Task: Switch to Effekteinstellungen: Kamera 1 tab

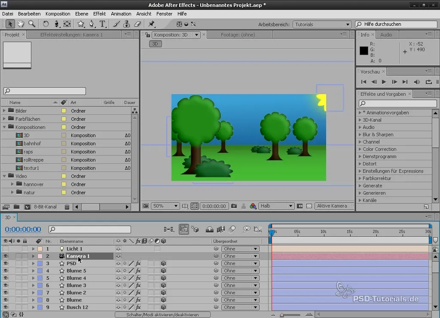Action: click(x=71, y=34)
